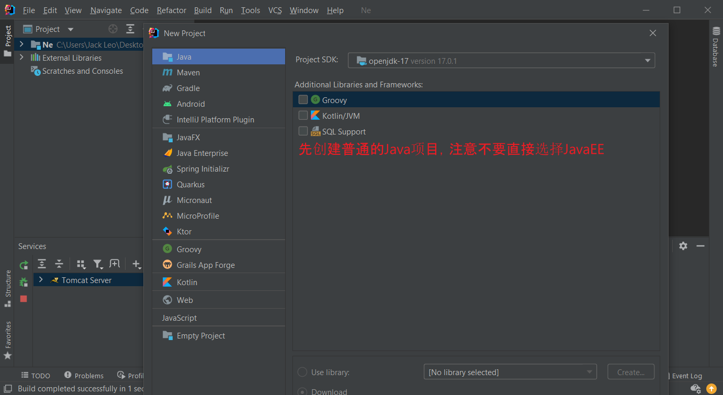This screenshot has height=395, width=723.
Task: Expand all services in Services toolbar
Action: coord(42,264)
